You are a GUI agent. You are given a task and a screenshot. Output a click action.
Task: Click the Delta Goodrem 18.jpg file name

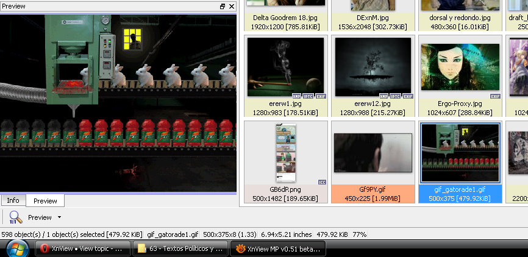pos(285,18)
